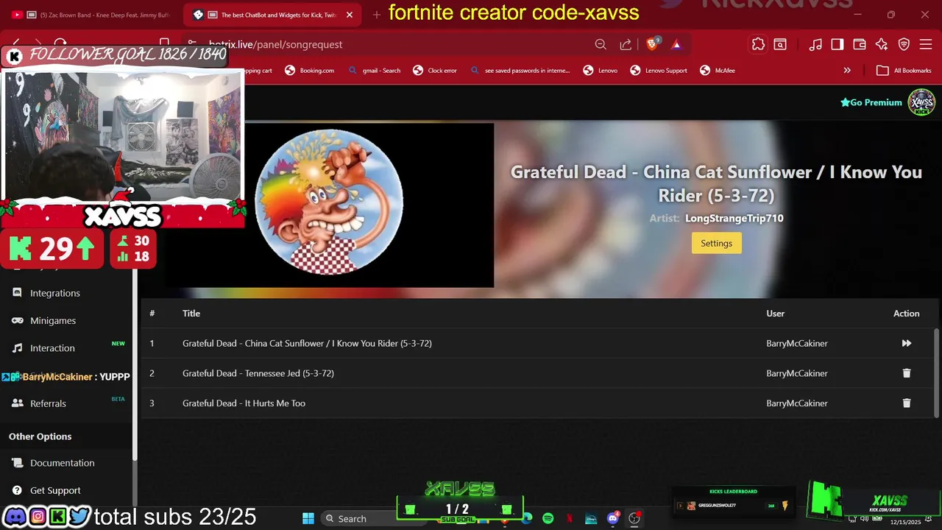Switch to the Zac Brown Band YouTube tab

pyautogui.click(x=92, y=15)
